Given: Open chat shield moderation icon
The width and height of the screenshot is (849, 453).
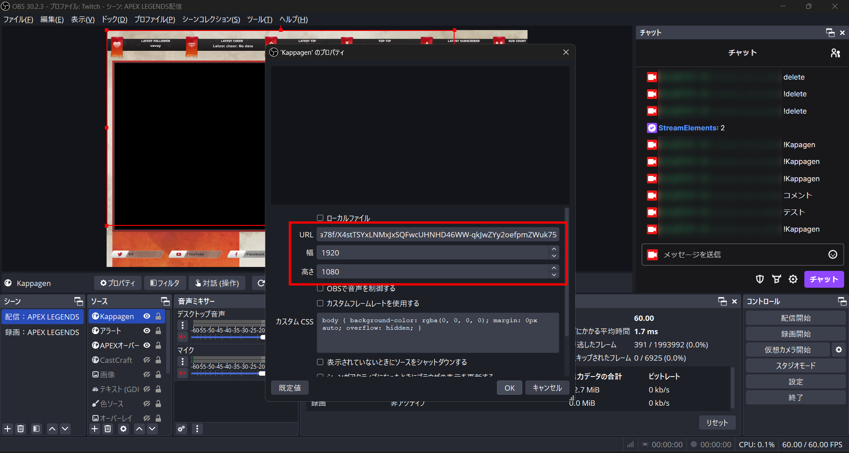Looking at the screenshot, I should pyautogui.click(x=760, y=279).
